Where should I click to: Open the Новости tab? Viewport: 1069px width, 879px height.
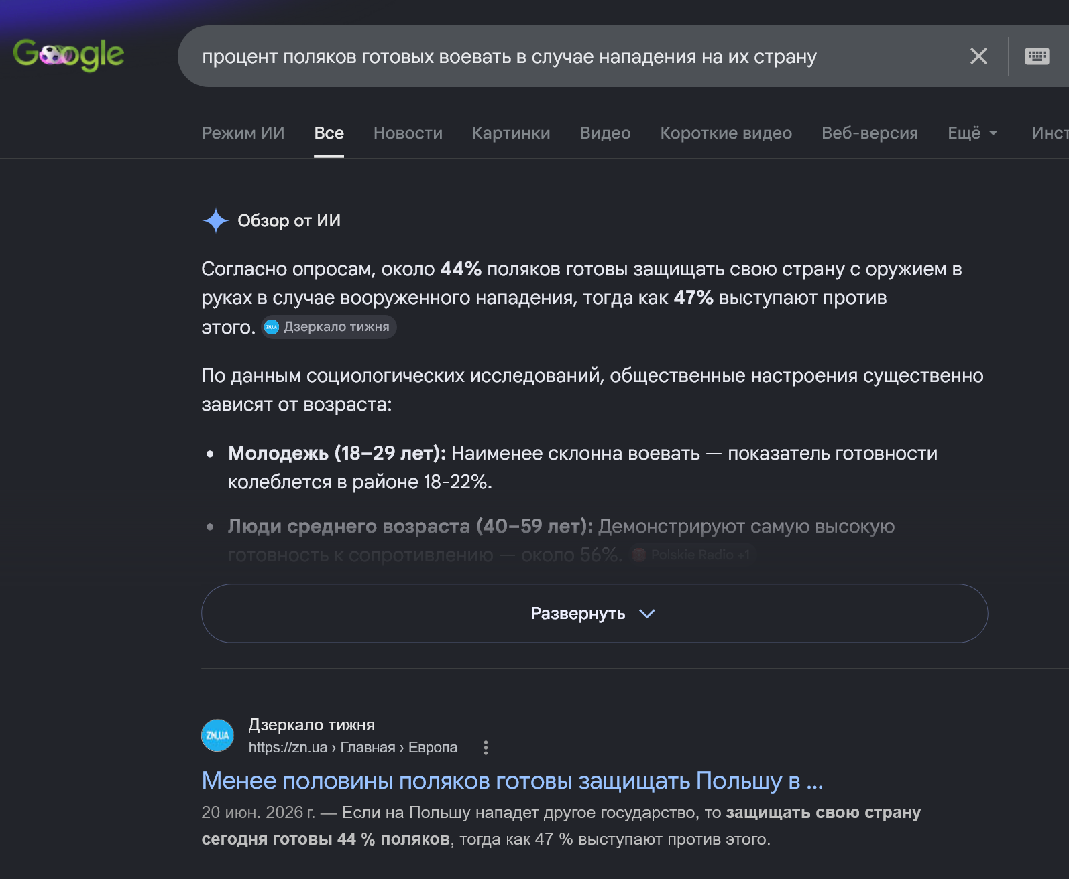click(408, 133)
